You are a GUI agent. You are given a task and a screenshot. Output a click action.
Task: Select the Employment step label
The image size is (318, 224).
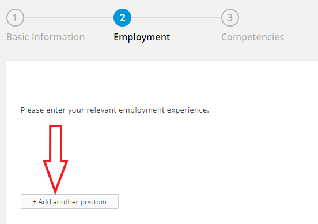[142, 38]
